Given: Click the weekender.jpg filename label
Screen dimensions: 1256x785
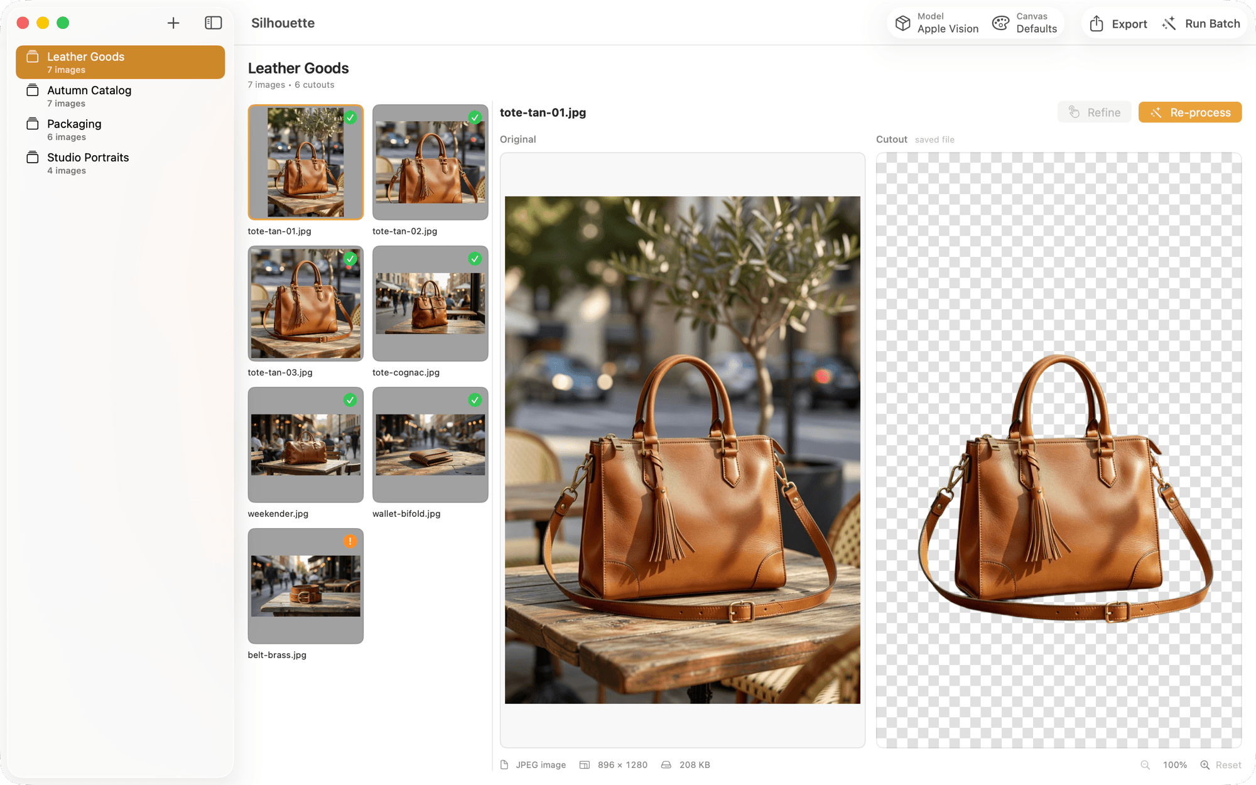Looking at the screenshot, I should pyautogui.click(x=278, y=514).
